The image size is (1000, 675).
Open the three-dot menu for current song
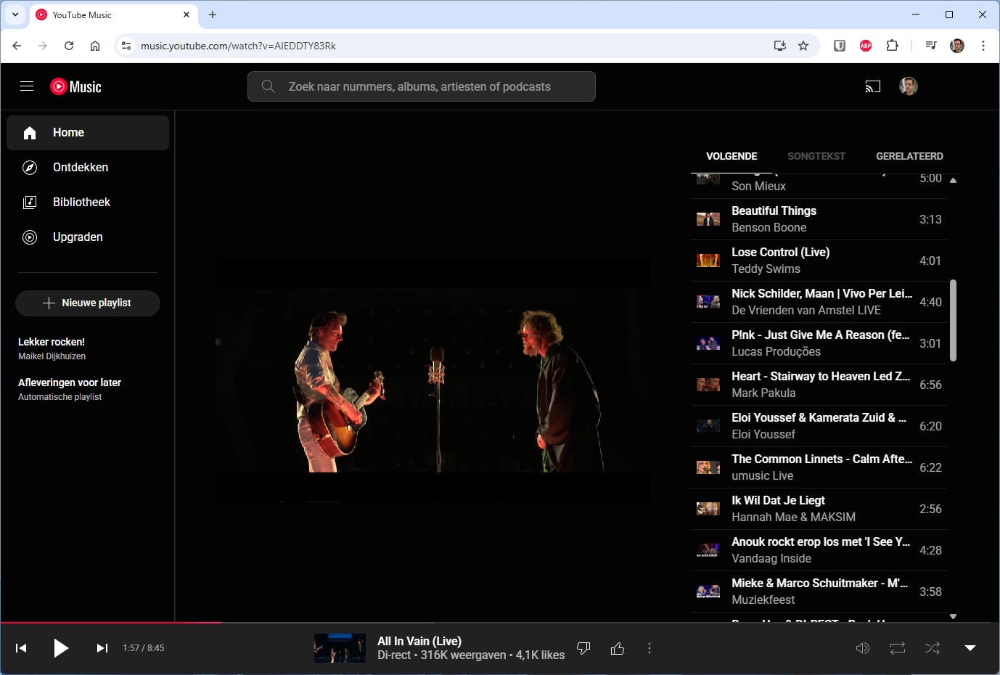(x=649, y=648)
